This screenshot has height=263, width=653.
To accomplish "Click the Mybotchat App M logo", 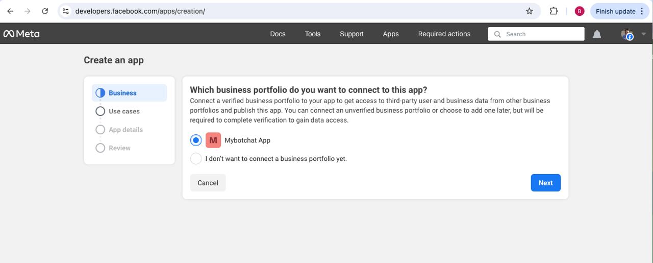I will [x=213, y=140].
